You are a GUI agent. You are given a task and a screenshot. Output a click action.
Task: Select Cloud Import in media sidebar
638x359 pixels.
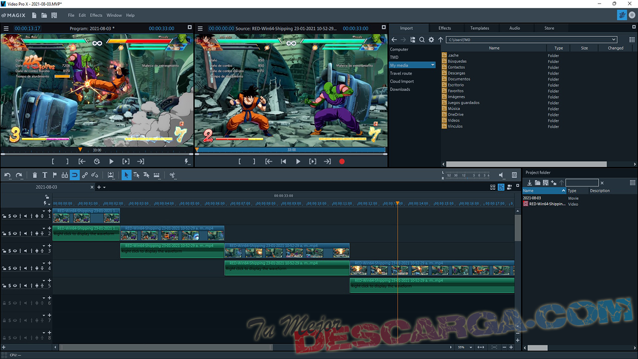pos(402,81)
